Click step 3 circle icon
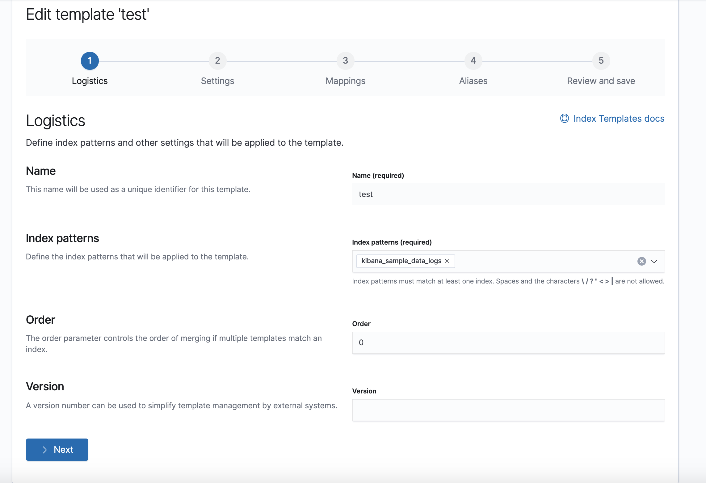Viewport: 706px width, 483px height. 345,61
